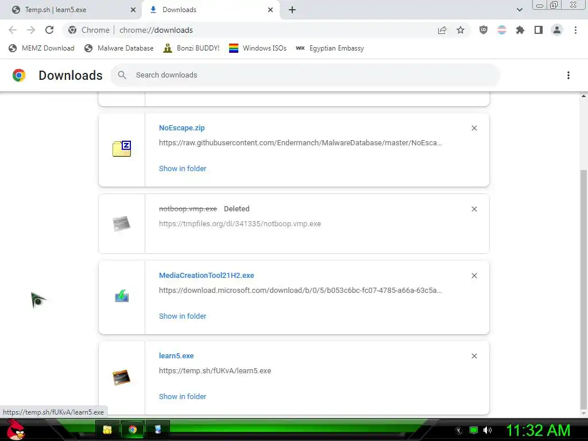Click the green monitor network tray icon
The height and width of the screenshot is (441, 588).
(x=474, y=431)
